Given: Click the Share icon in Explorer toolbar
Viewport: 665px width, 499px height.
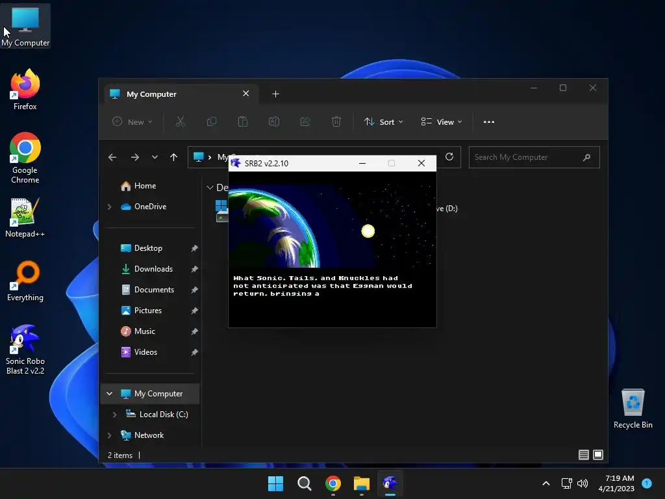Looking at the screenshot, I should [305, 122].
